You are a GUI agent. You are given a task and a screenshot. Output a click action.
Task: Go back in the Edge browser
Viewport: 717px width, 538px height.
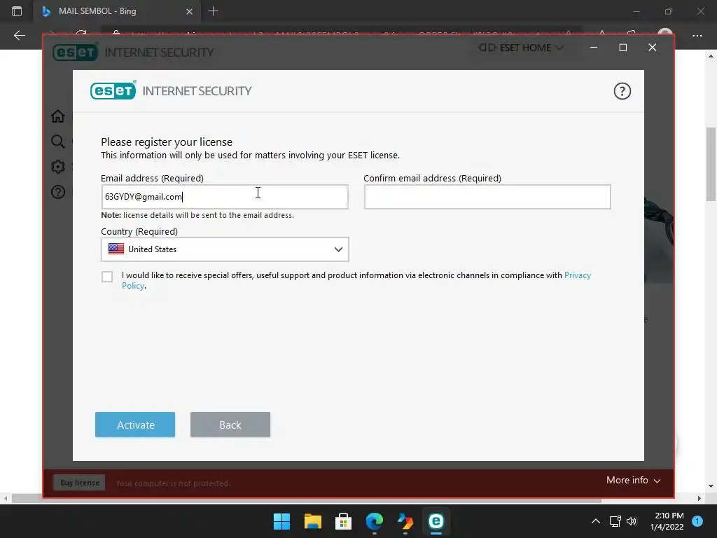(19, 35)
